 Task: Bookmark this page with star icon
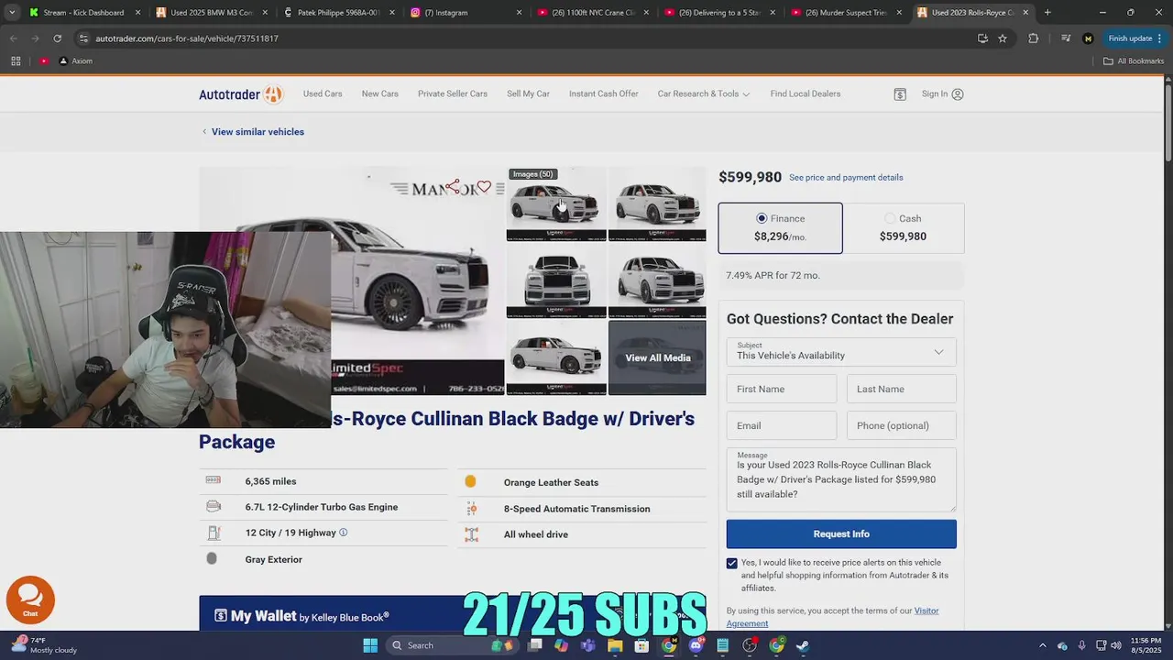(x=1003, y=38)
